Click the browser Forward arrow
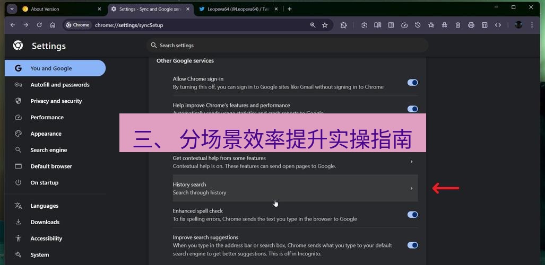This screenshot has height=265, width=545. point(25,25)
